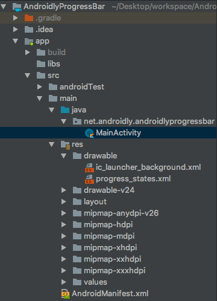
Task: Select the values folder label
Action: pos(95,282)
